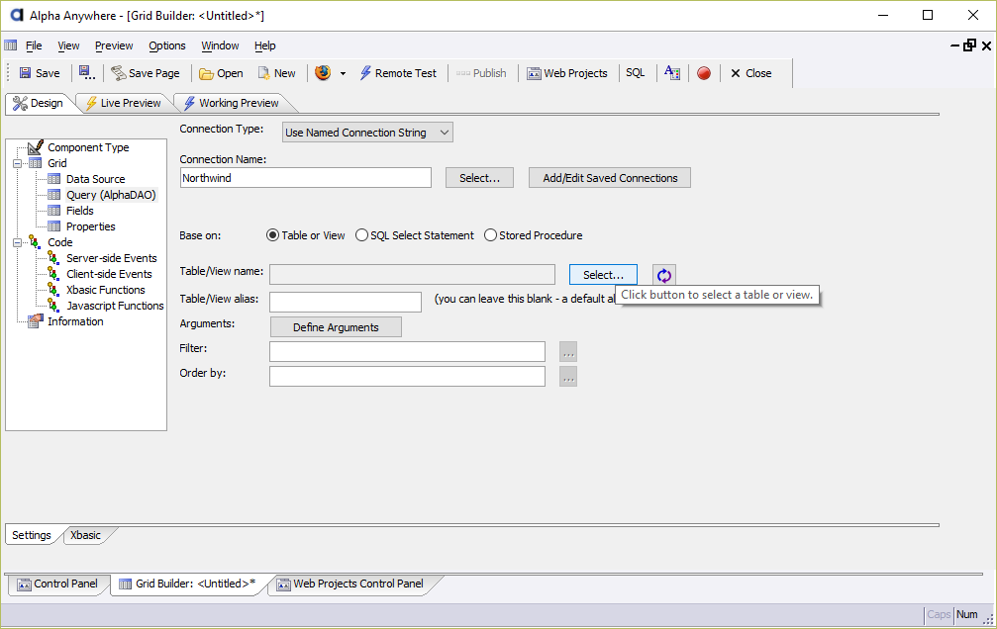Select Data Source in the tree
The width and height of the screenshot is (997, 629).
[x=95, y=179]
